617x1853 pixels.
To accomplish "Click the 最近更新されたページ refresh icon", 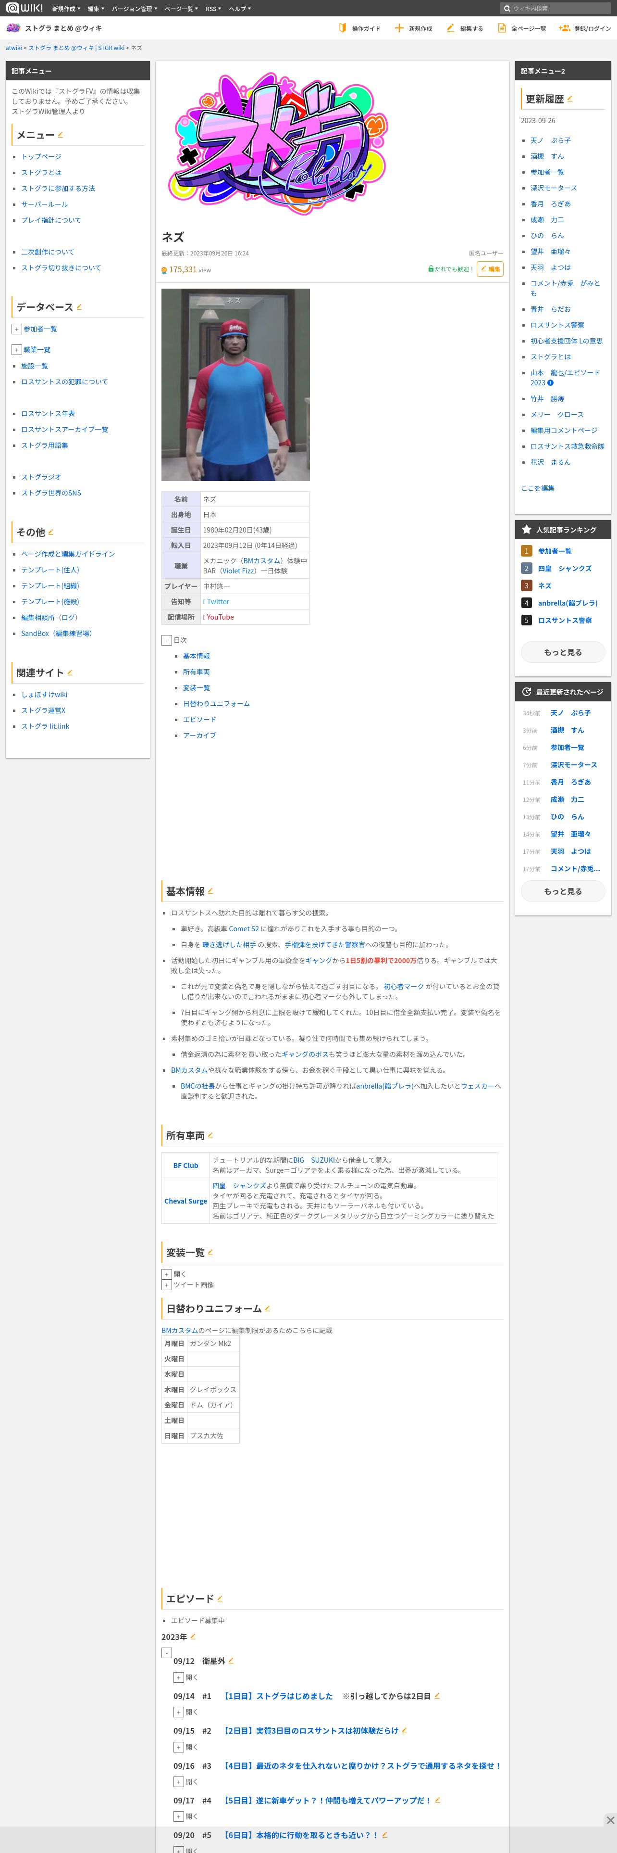I will click(527, 691).
